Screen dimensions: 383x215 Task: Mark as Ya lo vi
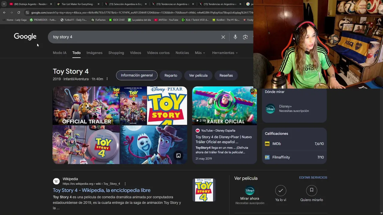(x=281, y=191)
